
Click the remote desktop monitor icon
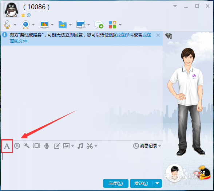[x=81, y=25]
